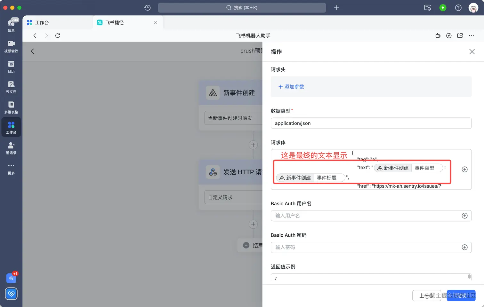
Task: Click the Basic Auth 用户名 input field
Action: [x=371, y=216]
